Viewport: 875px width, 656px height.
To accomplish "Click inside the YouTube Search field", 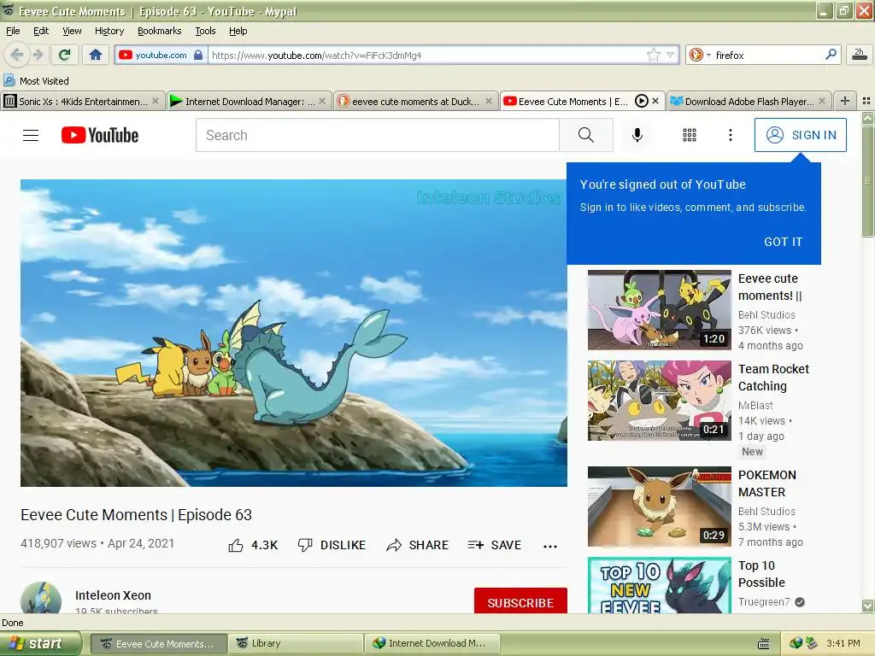I will point(377,135).
